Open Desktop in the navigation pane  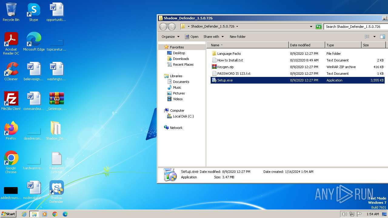[179, 53]
